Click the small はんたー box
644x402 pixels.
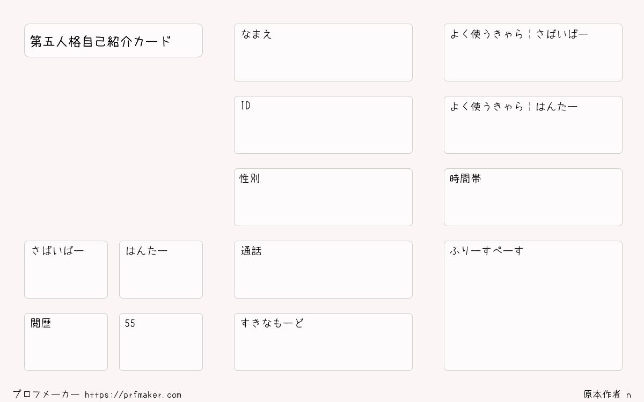(161, 270)
